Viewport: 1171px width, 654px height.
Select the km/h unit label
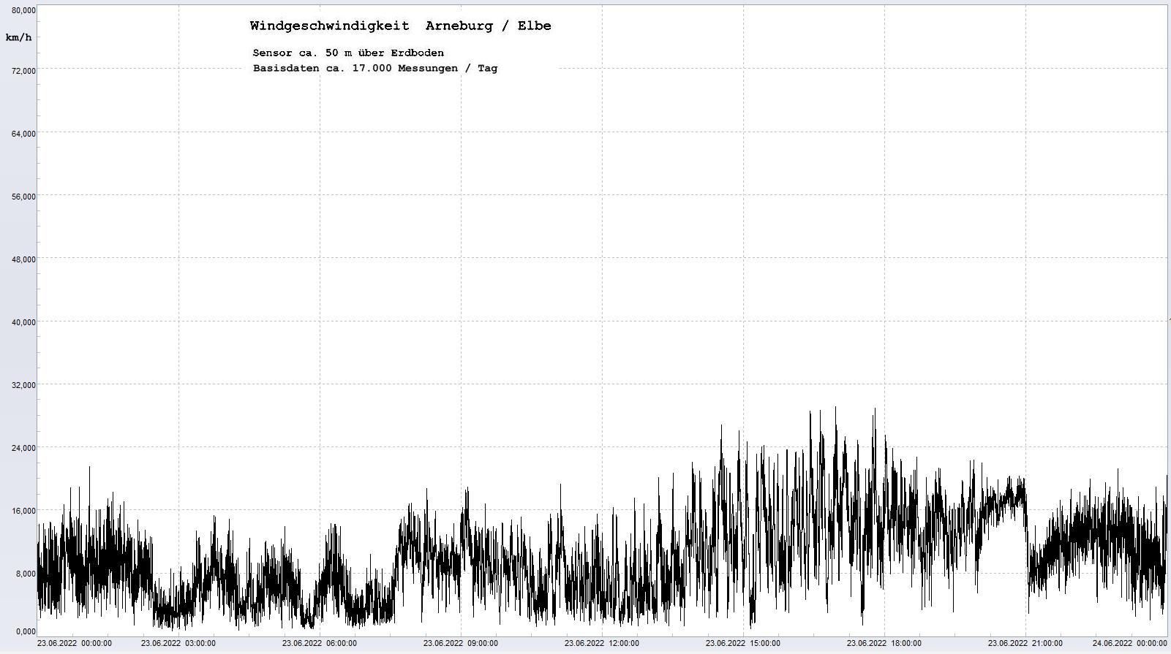tap(18, 37)
